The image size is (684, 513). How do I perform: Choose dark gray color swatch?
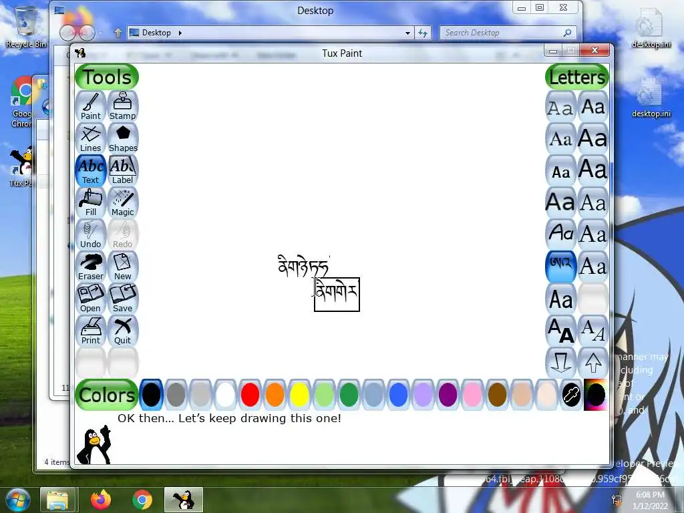pos(176,395)
